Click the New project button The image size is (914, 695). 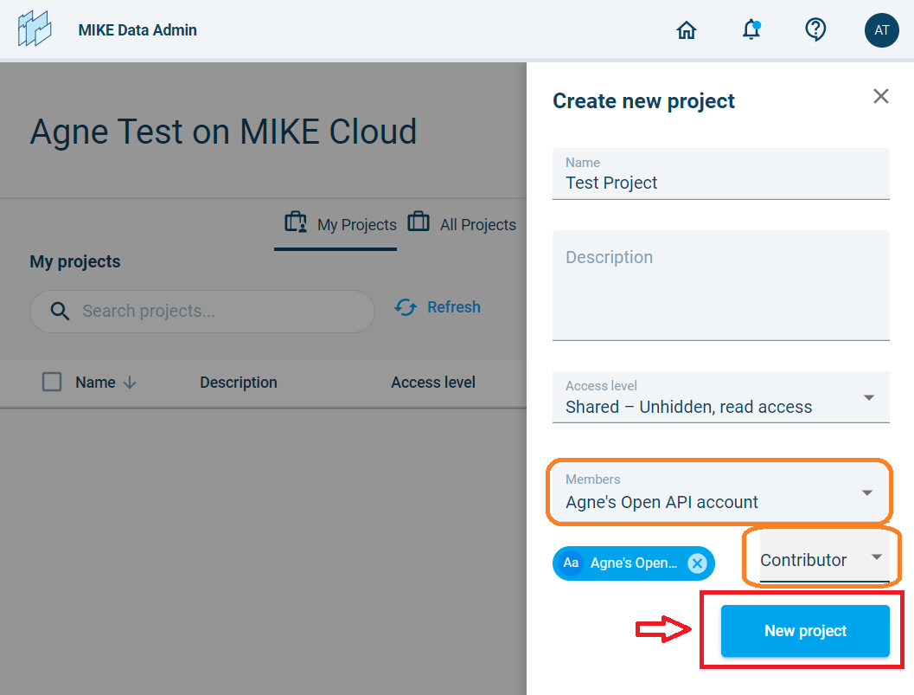point(805,631)
